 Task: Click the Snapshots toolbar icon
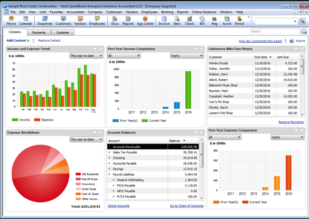click(45, 21)
